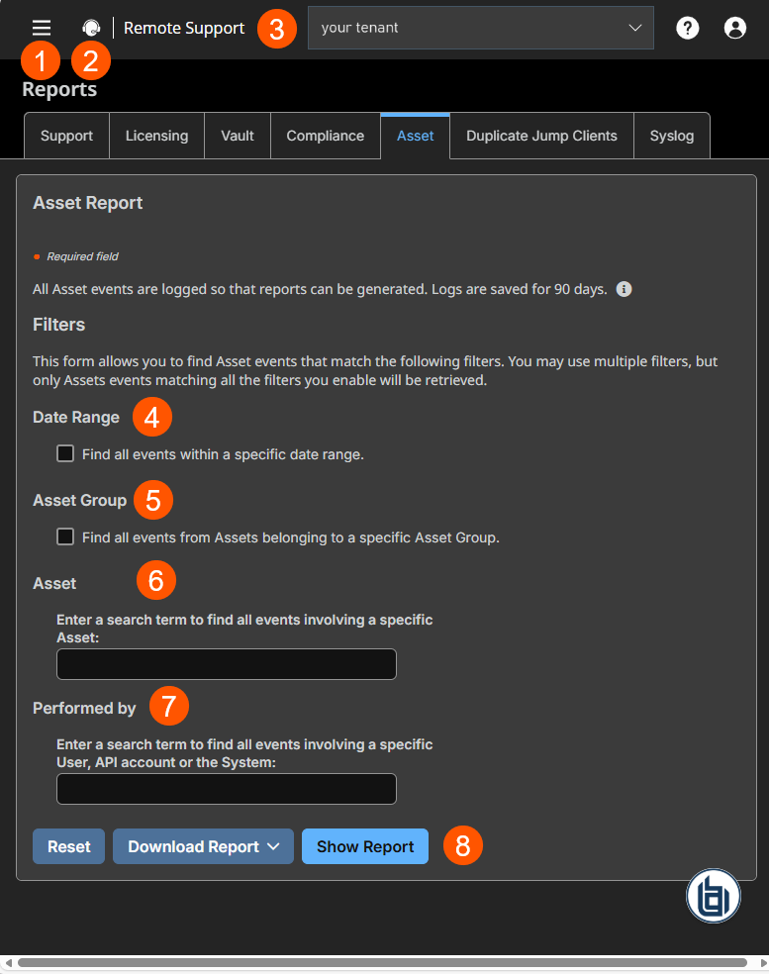Check the specific Asset Group filter checkbox
This screenshot has width=769, height=974.
[65, 536]
